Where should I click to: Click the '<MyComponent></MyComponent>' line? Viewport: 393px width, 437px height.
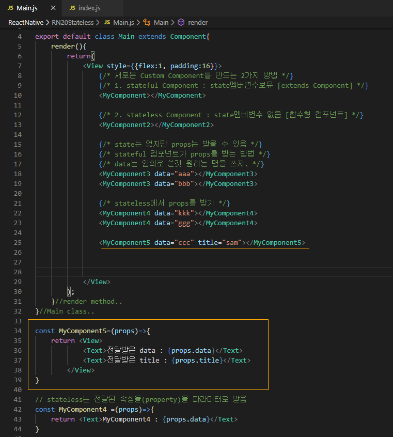point(152,96)
